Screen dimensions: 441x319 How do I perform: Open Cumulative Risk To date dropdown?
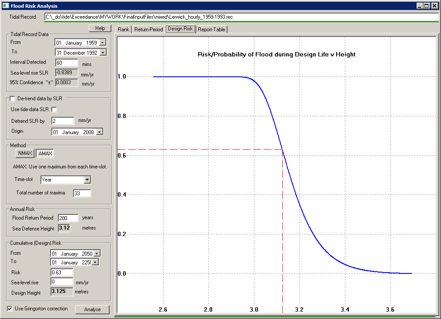click(x=95, y=262)
